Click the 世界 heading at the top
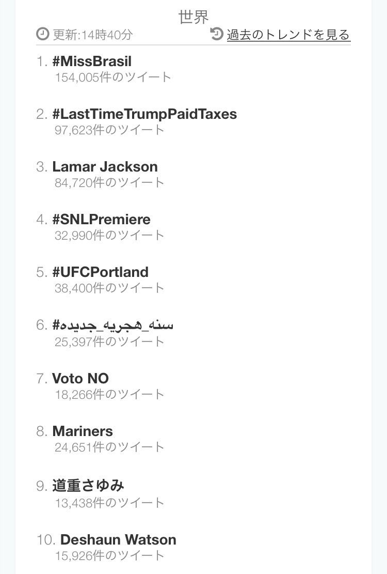 tap(193, 17)
